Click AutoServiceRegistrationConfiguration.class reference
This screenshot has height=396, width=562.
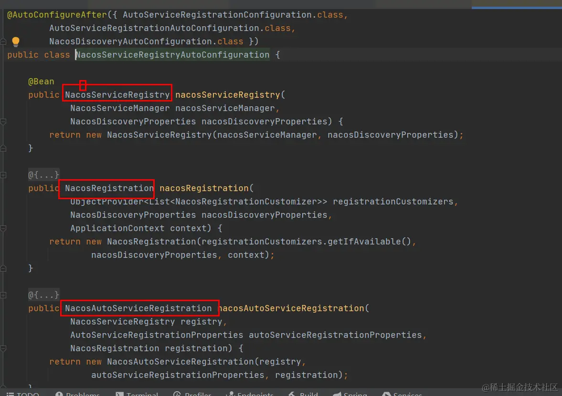click(233, 15)
